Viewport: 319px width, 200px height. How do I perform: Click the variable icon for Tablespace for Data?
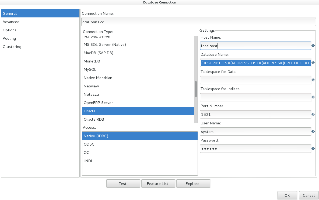(313, 80)
